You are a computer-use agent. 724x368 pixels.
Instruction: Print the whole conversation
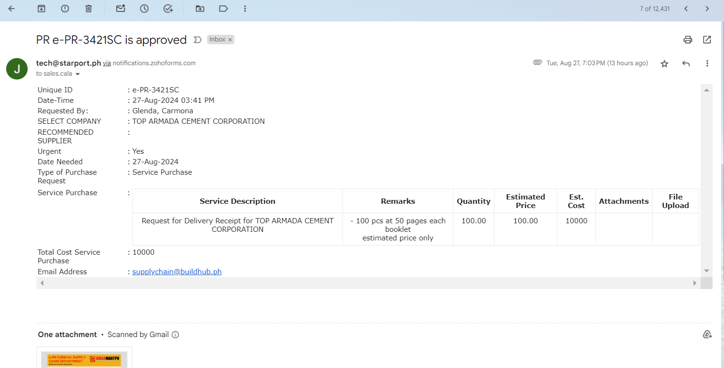[x=687, y=40]
